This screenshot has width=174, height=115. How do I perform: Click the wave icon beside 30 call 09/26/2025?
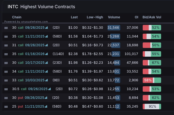coord(6,28)
